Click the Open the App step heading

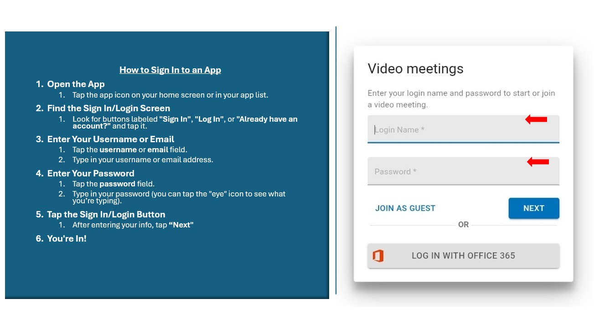(76, 84)
